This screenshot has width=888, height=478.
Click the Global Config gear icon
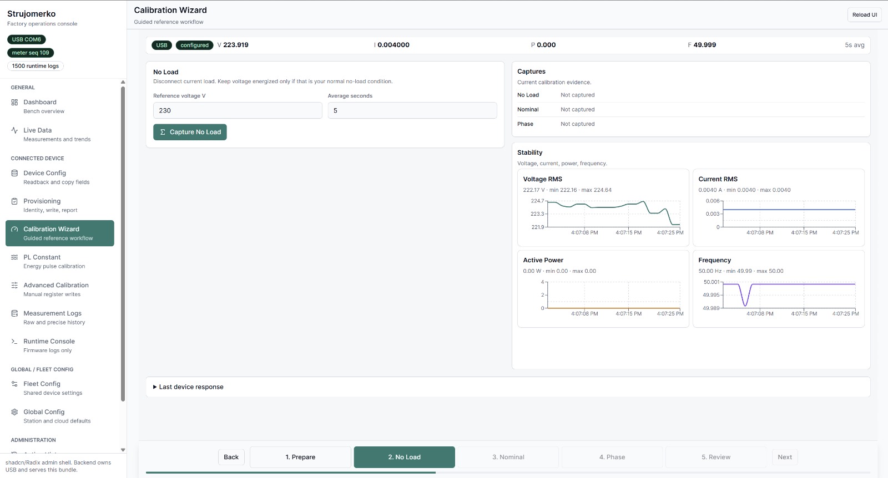click(x=14, y=412)
